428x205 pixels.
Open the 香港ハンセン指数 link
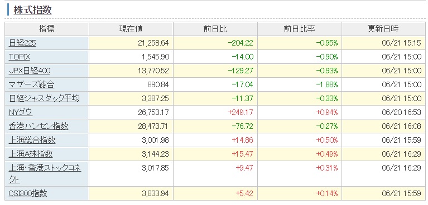point(39,126)
